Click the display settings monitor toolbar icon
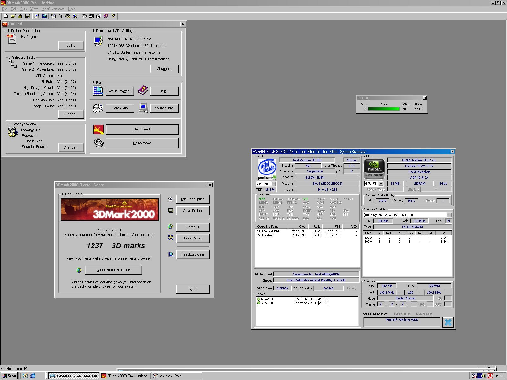 (75, 16)
